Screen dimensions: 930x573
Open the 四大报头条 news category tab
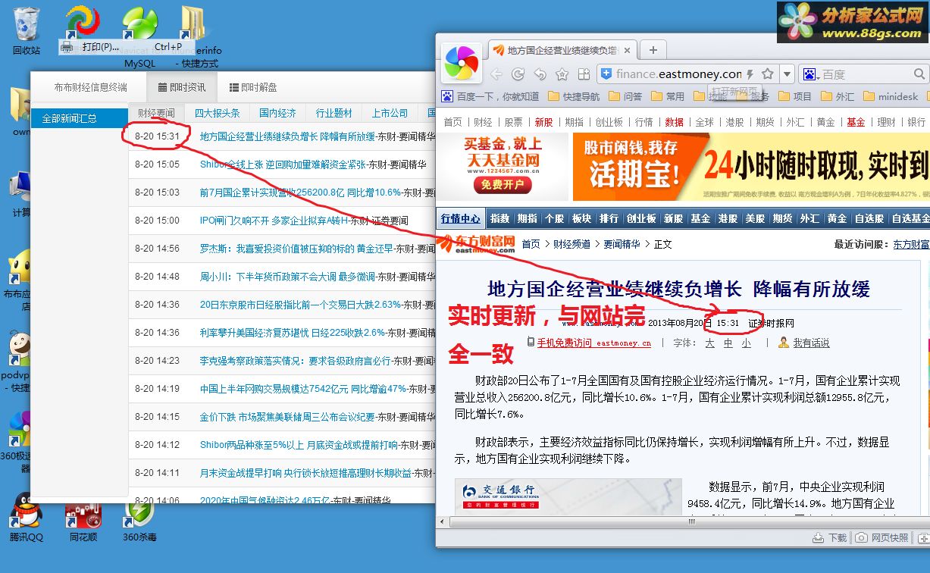click(x=217, y=113)
